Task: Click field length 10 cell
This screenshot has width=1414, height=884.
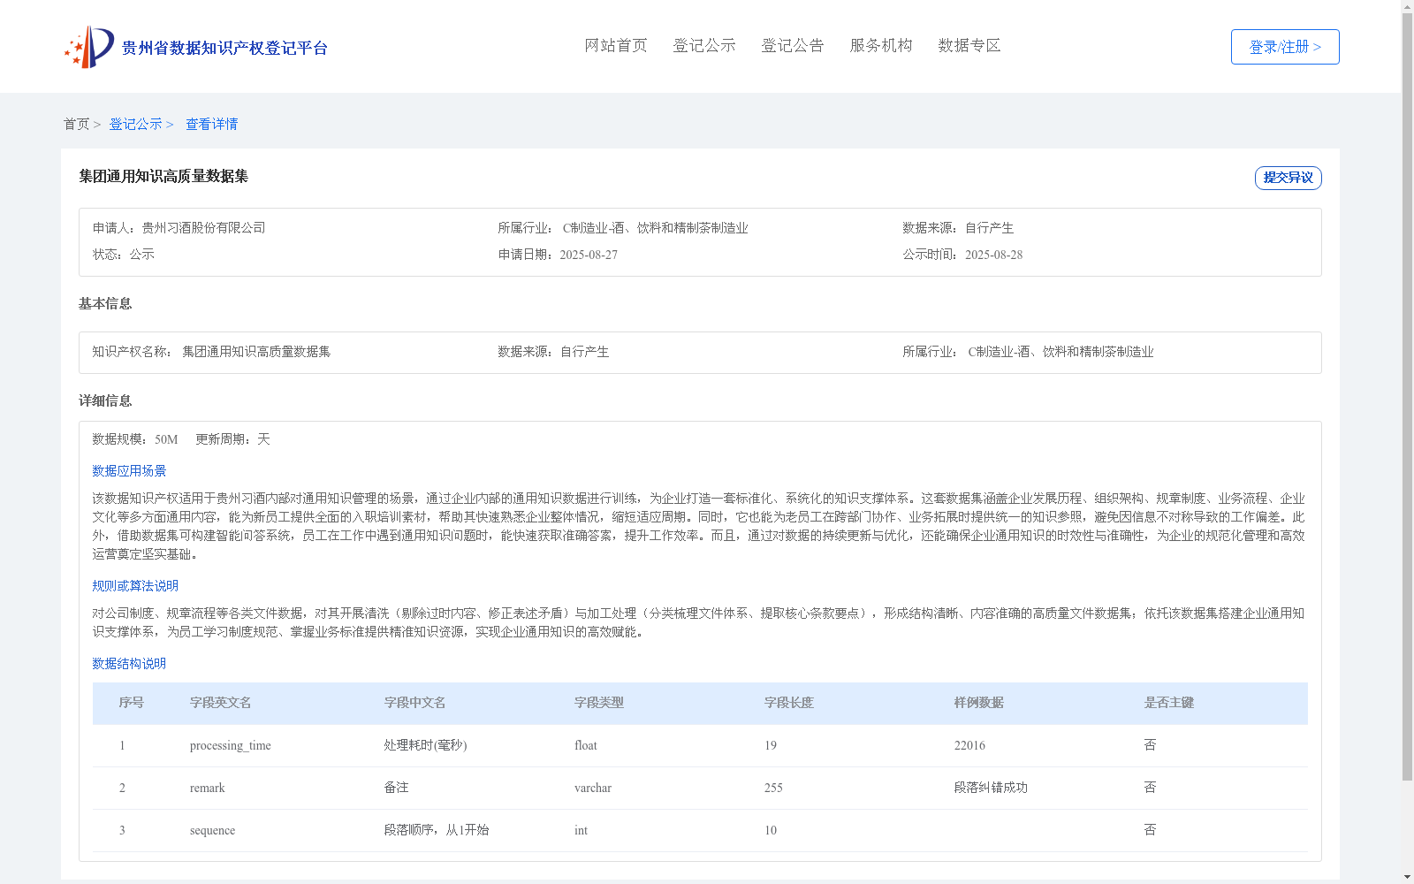Action: pos(771,830)
